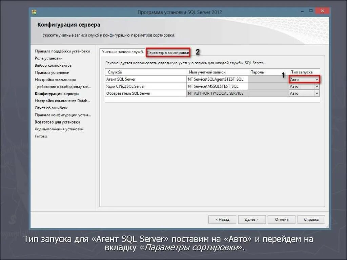Select the Обозреватель SQL Server row

(x=212, y=93)
